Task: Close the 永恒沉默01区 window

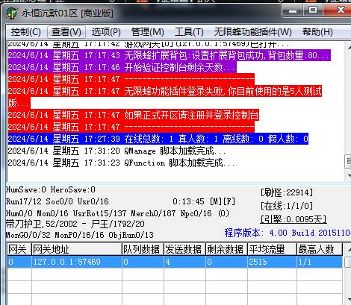Action: (338, 10)
